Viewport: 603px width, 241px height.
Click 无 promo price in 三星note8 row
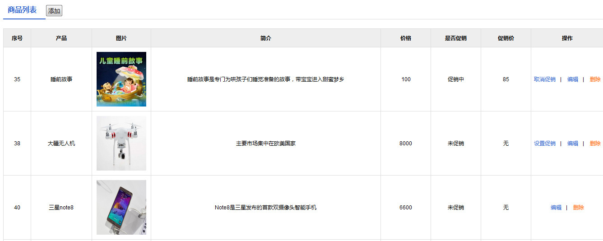point(506,208)
